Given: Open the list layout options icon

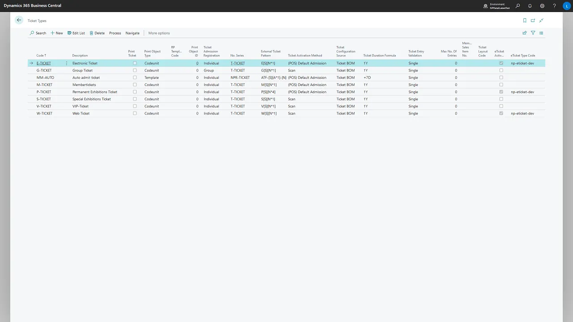Looking at the screenshot, I should click(541, 33).
